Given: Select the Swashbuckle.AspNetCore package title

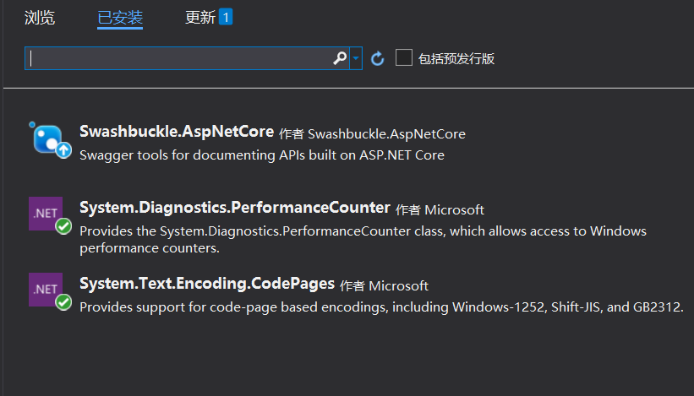Looking at the screenshot, I should click(177, 132).
